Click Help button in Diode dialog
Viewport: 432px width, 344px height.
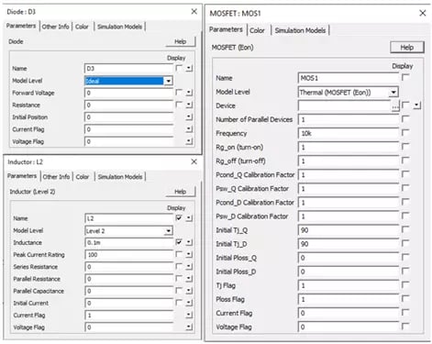(180, 41)
